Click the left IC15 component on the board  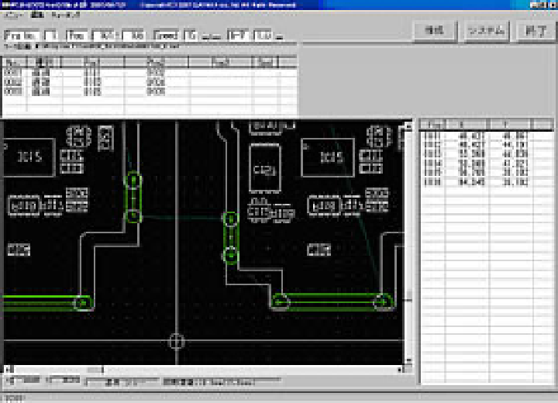click(29, 157)
